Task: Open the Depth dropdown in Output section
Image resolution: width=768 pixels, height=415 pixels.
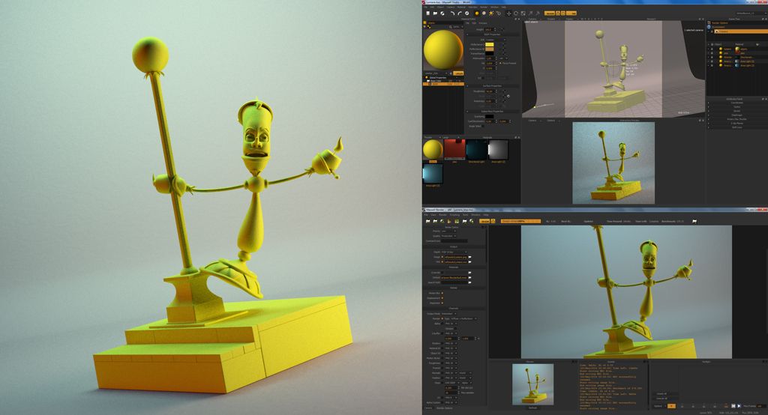Action: point(454,252)
